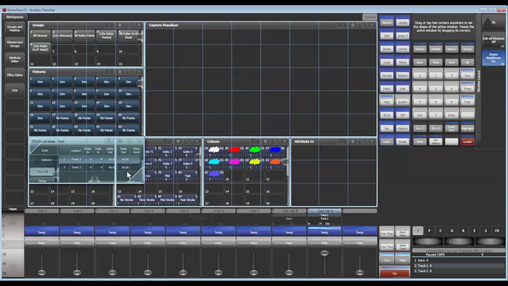Open the Fixtures window context menu icon
Screen dimensions: 508x286
click(x=109, y=71)
